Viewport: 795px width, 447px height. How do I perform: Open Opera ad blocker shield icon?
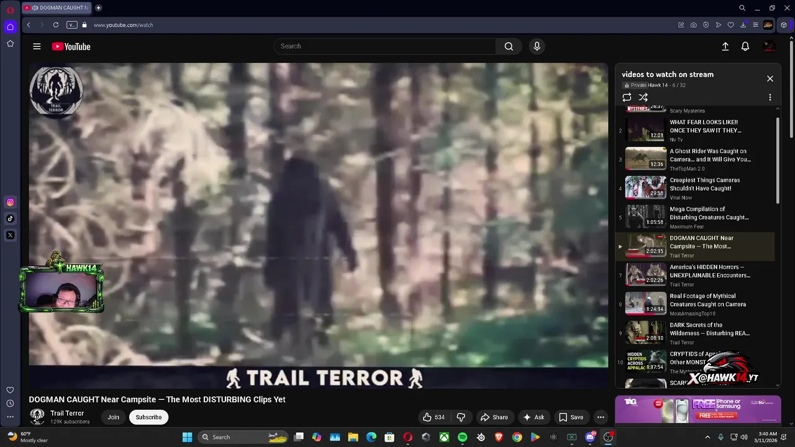coord(706,25)
